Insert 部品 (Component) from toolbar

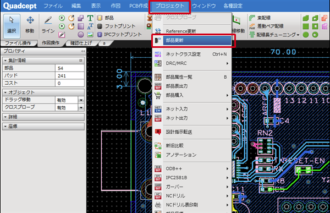pos(106,18)
